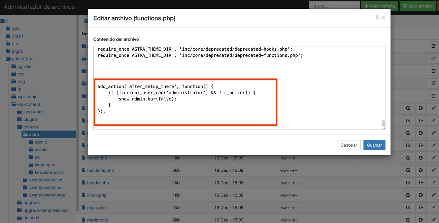
Task: Close the Editar archivo dialog with X
Action: pos(383,18)
